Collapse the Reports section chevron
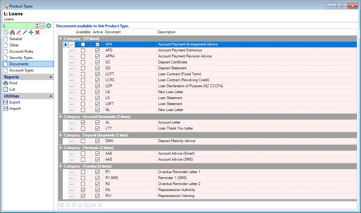Screen dimensions: 361x213 [51, 77]
